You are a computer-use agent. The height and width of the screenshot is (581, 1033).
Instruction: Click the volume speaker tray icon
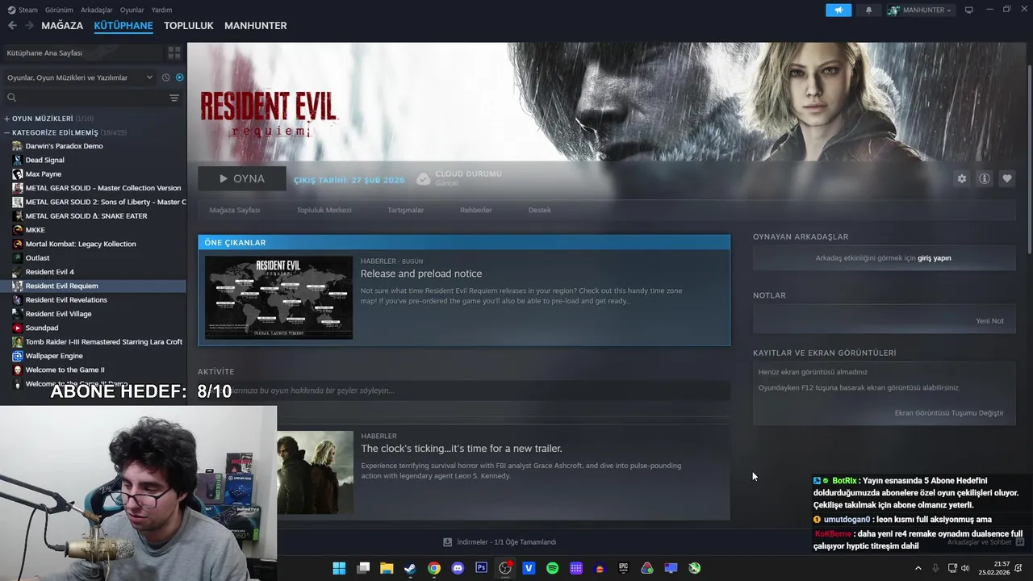coord(965,568)
